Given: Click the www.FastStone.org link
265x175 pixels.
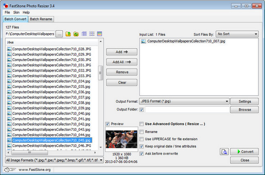Looking at the screenshot, I should tap(35, 170).
